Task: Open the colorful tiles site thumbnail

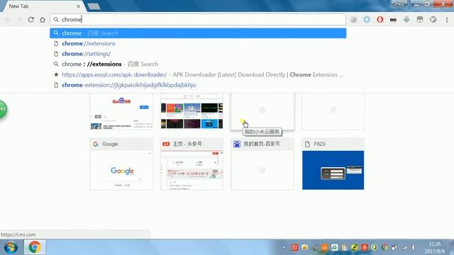Action: (x=192, y=111)
